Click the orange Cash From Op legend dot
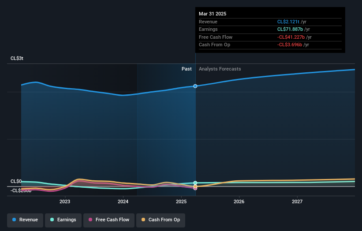This screenshot has width=362, height=231. 143,220
